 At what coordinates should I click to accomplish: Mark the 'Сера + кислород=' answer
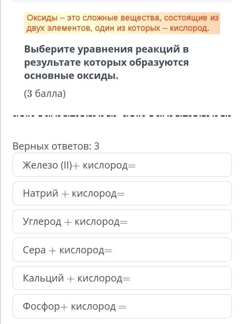tap(122, 250)
